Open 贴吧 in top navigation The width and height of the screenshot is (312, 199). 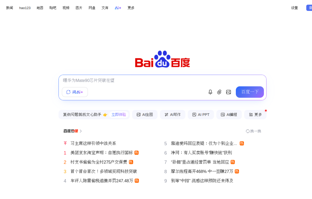53,8
